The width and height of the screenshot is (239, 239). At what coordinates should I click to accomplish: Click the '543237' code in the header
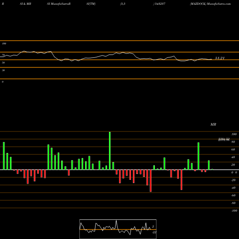click(x=160, y=4)
